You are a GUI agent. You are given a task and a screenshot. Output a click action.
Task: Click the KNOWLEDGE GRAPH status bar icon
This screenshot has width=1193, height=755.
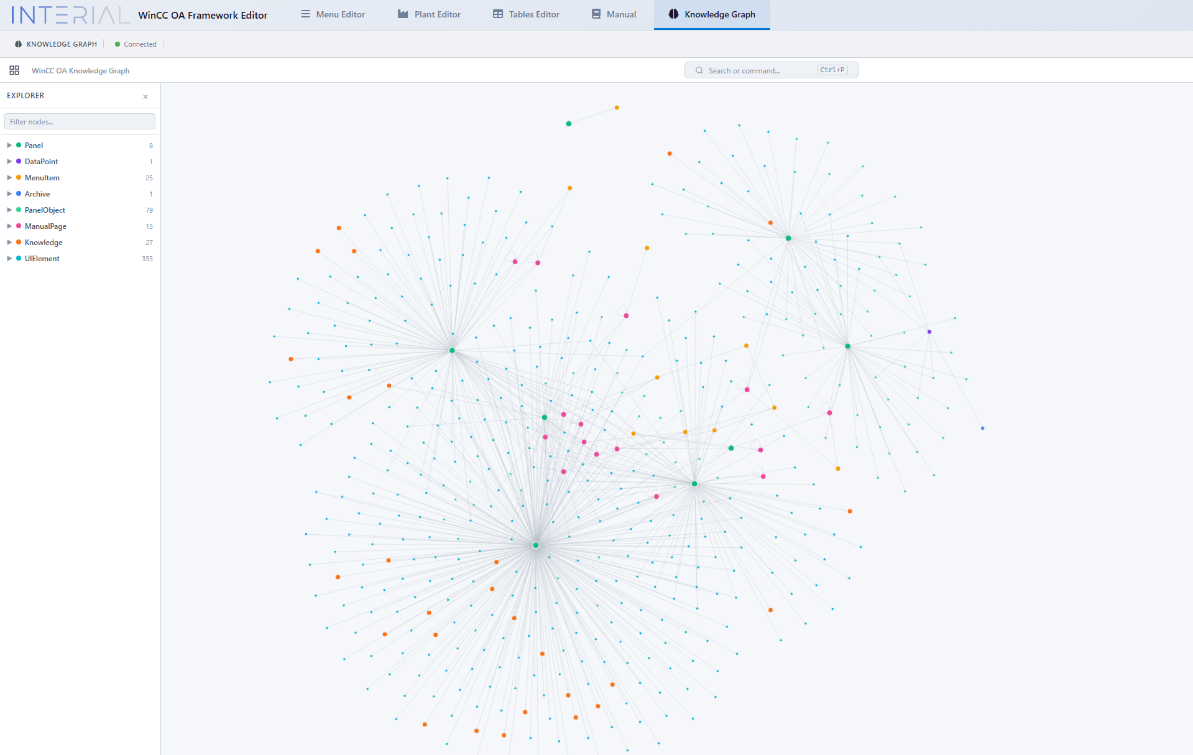17,44
